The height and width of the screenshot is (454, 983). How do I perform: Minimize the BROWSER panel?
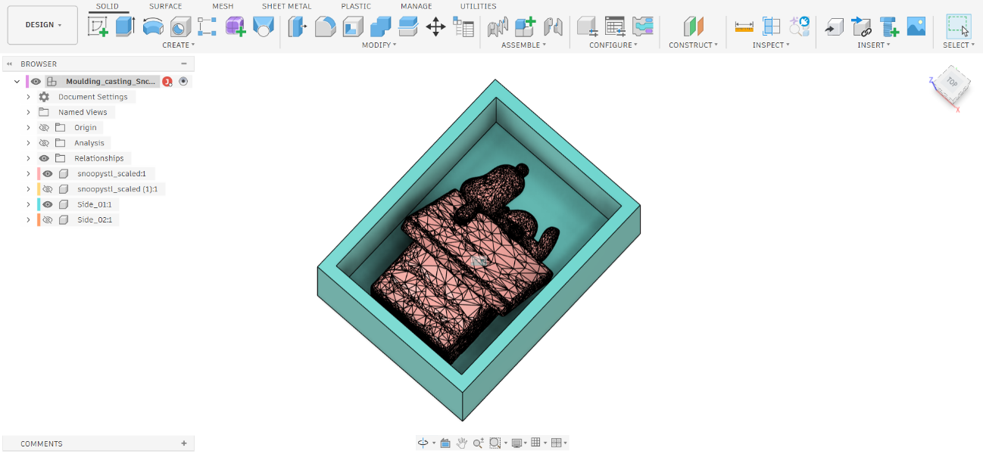tap(184, 64)
